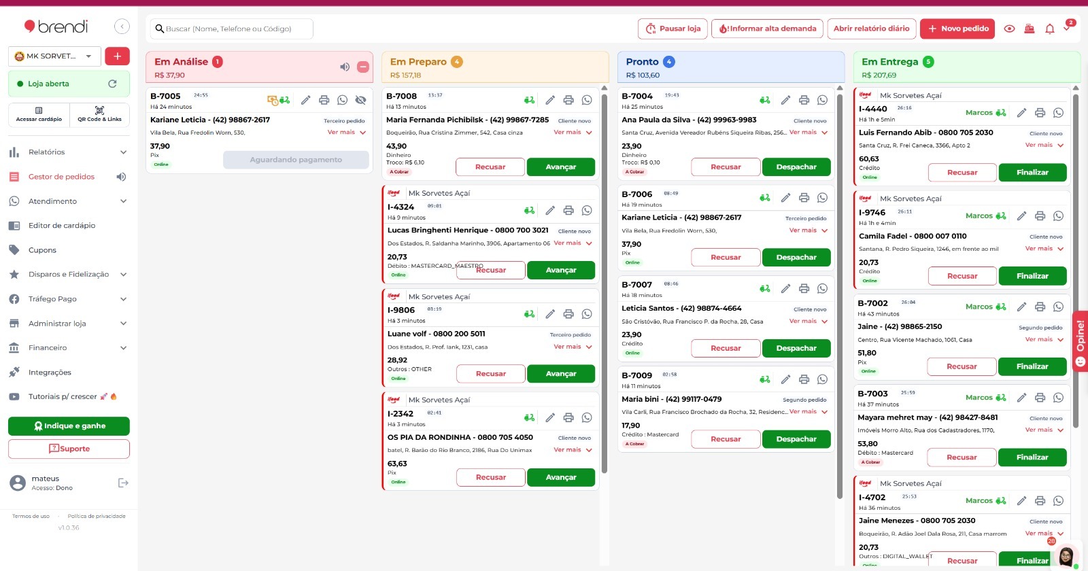Open the cash register icon

(1030, 29)
